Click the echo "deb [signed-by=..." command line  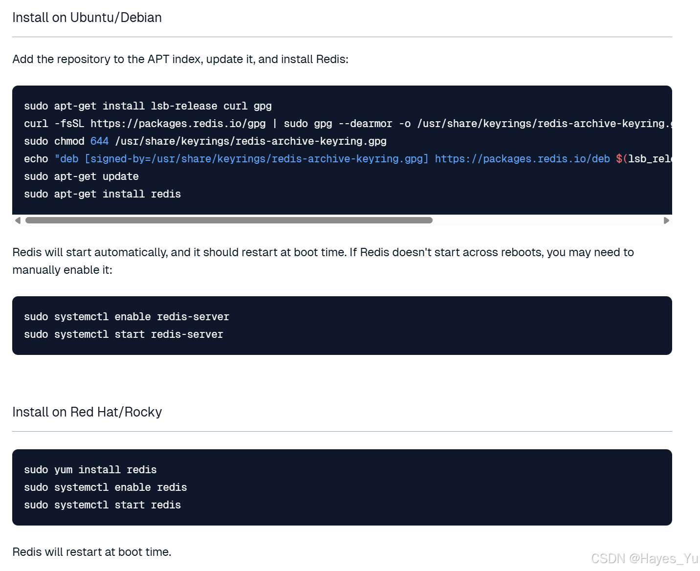[x=348, y=159]
